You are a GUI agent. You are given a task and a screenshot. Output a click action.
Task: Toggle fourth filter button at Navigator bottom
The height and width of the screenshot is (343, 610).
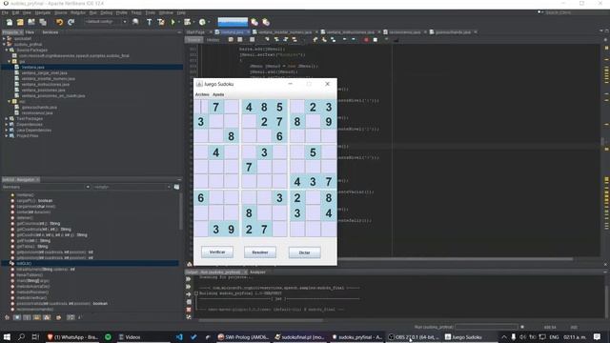tap(47, 317)
